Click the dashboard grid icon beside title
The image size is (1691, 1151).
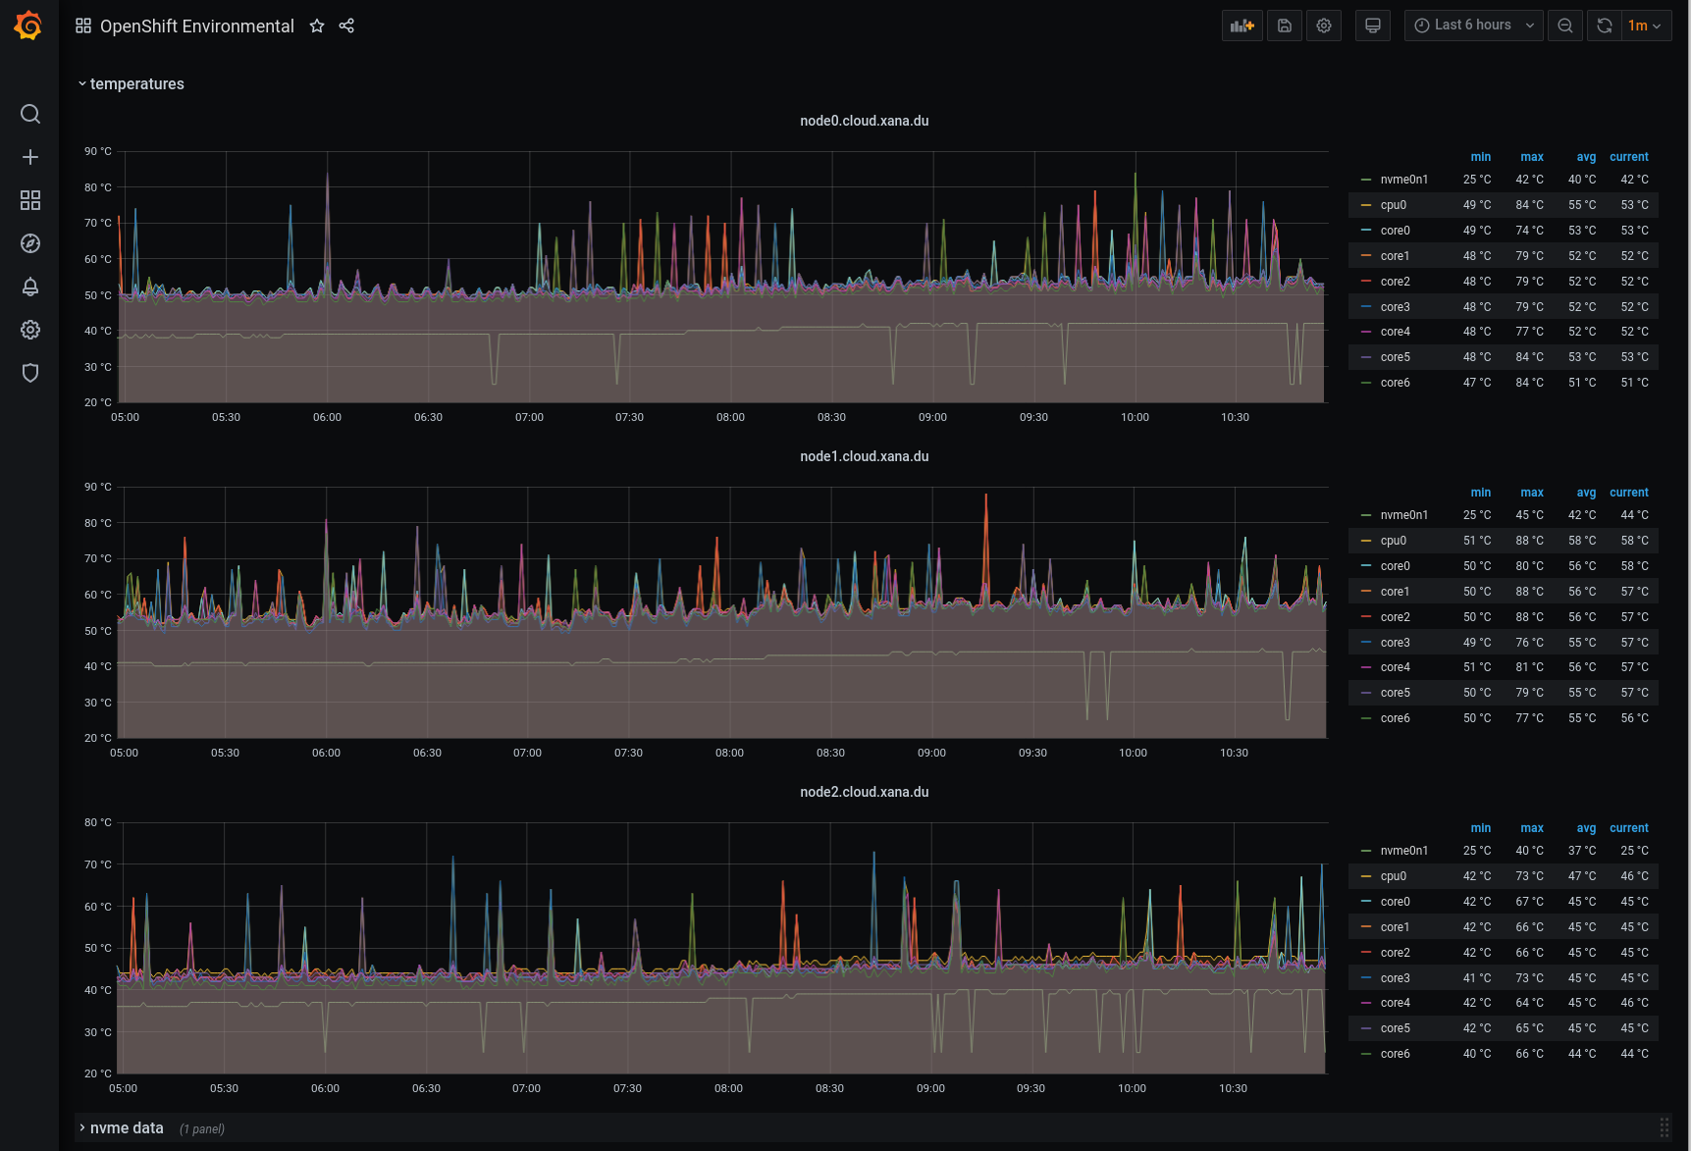[83, 26]
